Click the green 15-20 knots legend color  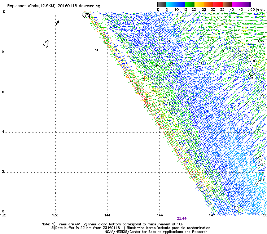point(190,4)
